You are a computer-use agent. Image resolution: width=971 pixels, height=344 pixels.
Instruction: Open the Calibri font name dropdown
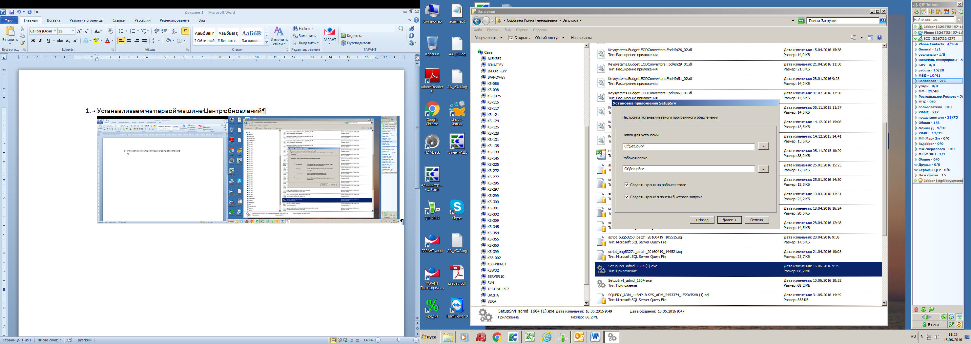coord(55,31)
